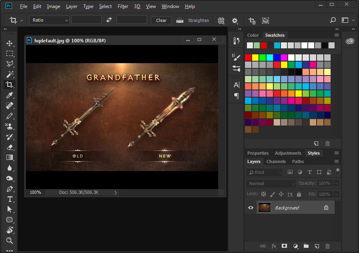Open the Ratio crop preset dropdown
Image resolution: width=359 pixels, height=253 pixels.
(x=49, y=20)
